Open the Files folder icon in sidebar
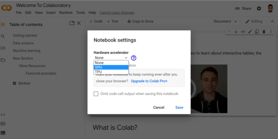 coord(3,60)
